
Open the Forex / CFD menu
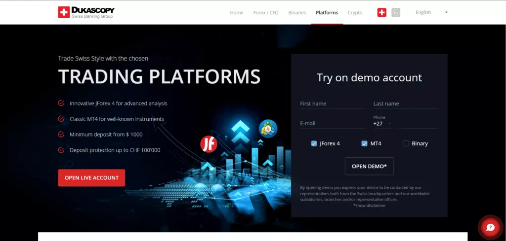pos(265,12)
